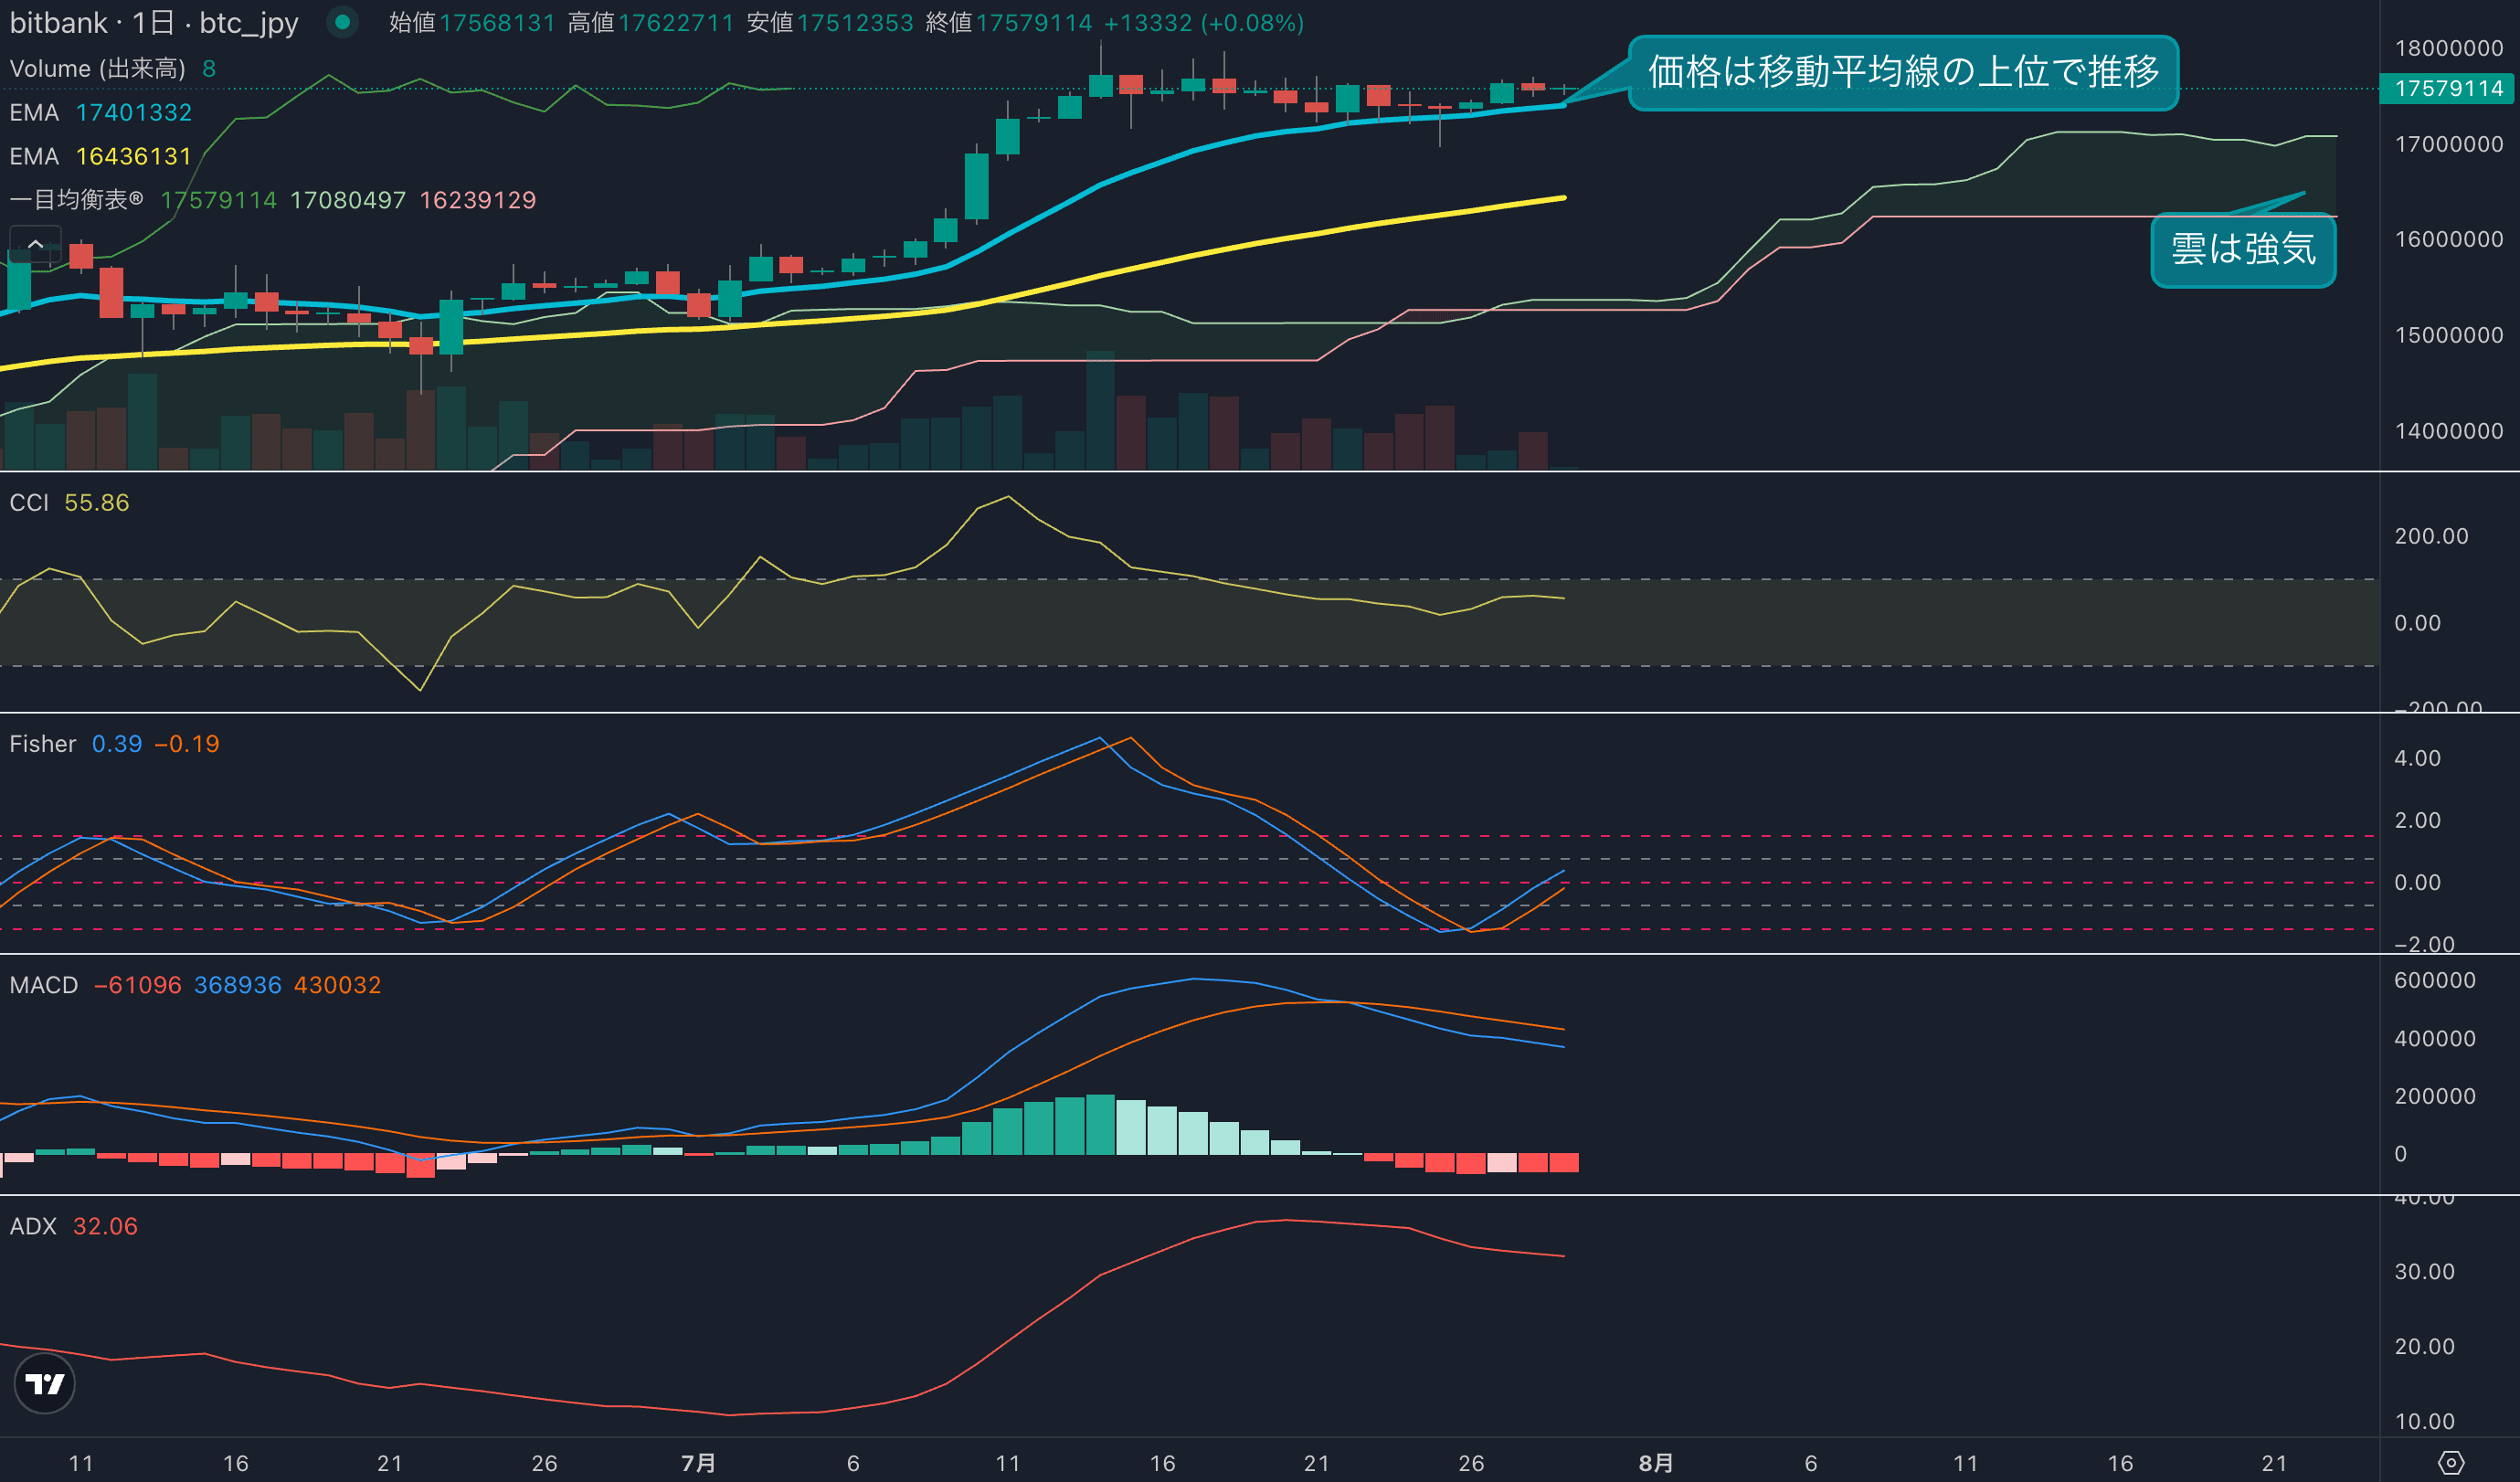Click the 終値 closing price value
Viewport: 2520px width, 1482px height.
[x=1033, y=23]
